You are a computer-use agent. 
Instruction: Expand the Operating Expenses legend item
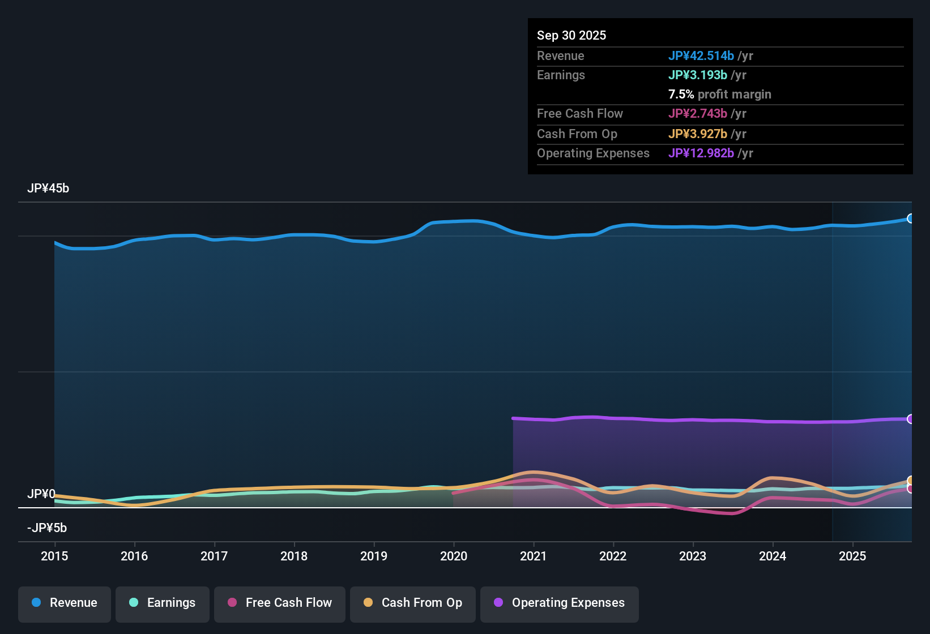click(x=559, y=603)
